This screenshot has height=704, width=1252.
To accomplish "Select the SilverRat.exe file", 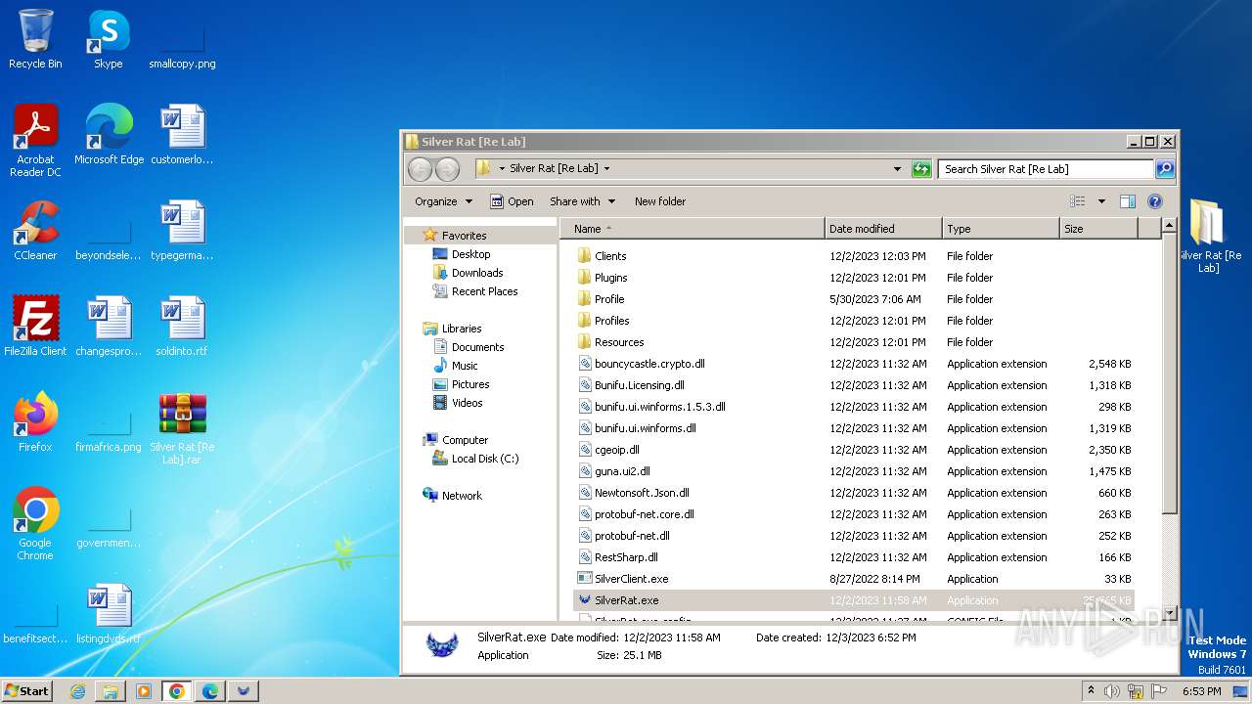I will (x=853, y=600).
